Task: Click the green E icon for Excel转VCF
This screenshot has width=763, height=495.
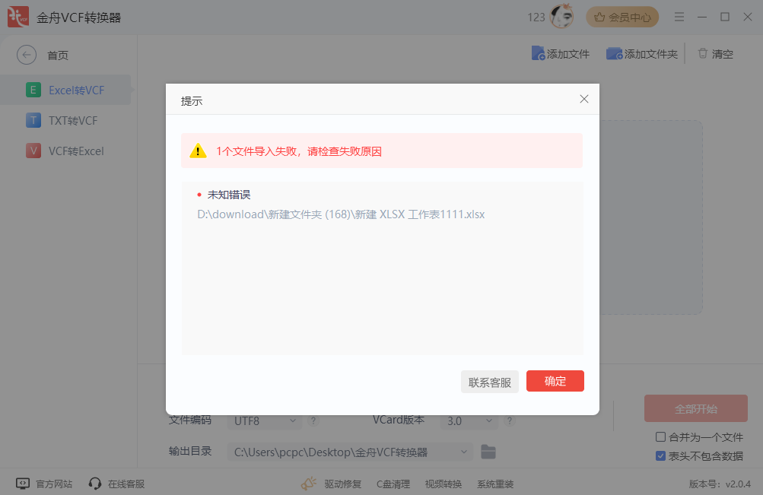Action: pos(33,90)
